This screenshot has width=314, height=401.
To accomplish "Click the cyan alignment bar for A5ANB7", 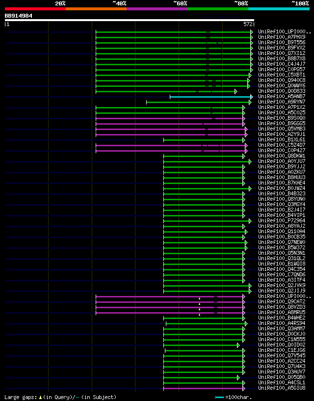I will point(211,97).
